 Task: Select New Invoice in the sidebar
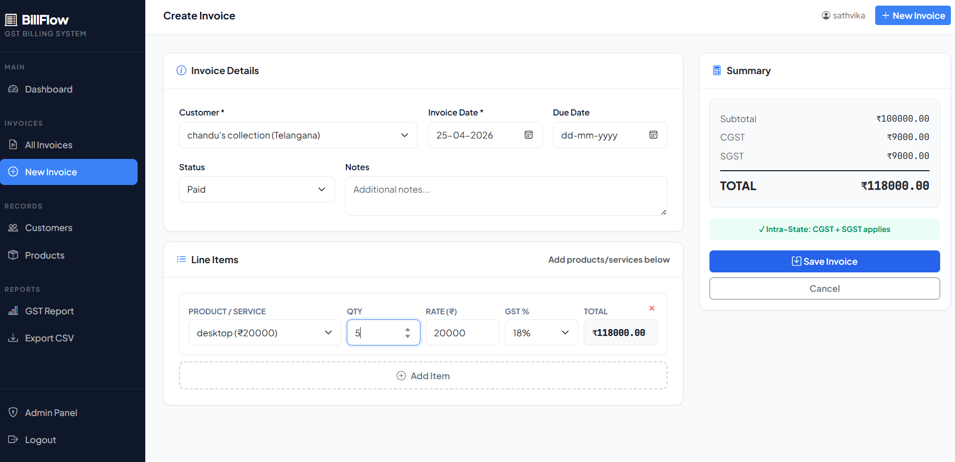click(x=69, y=172)
